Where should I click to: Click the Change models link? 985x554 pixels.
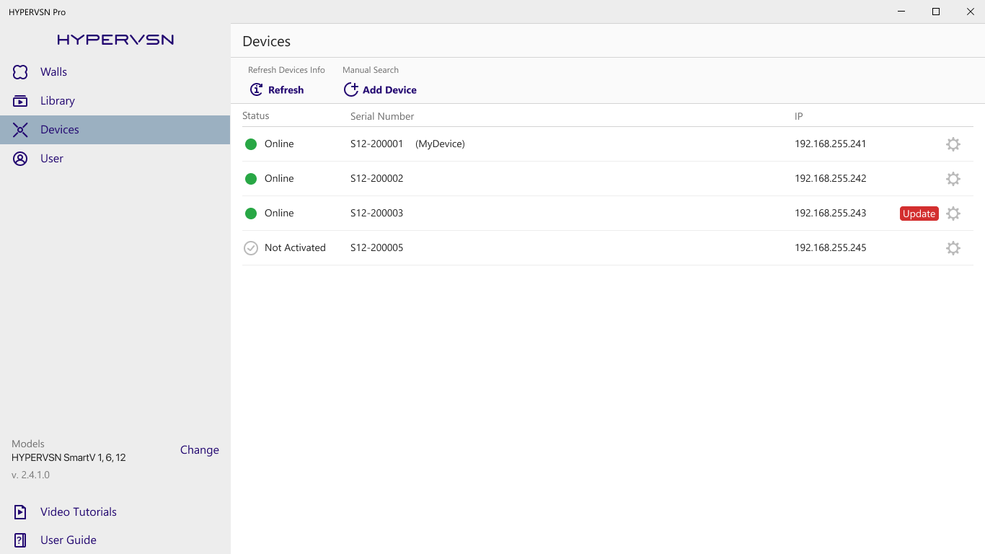[x=200, y=450]
